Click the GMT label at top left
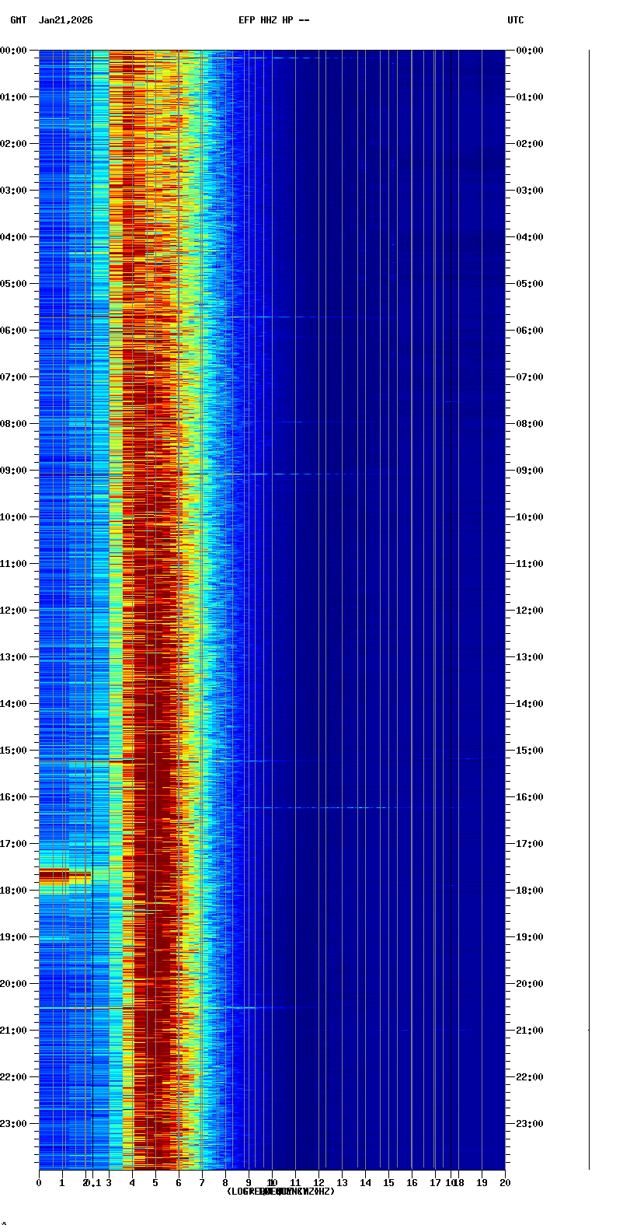This screenshot has height=1232, width=623. (x=18, y=20)
